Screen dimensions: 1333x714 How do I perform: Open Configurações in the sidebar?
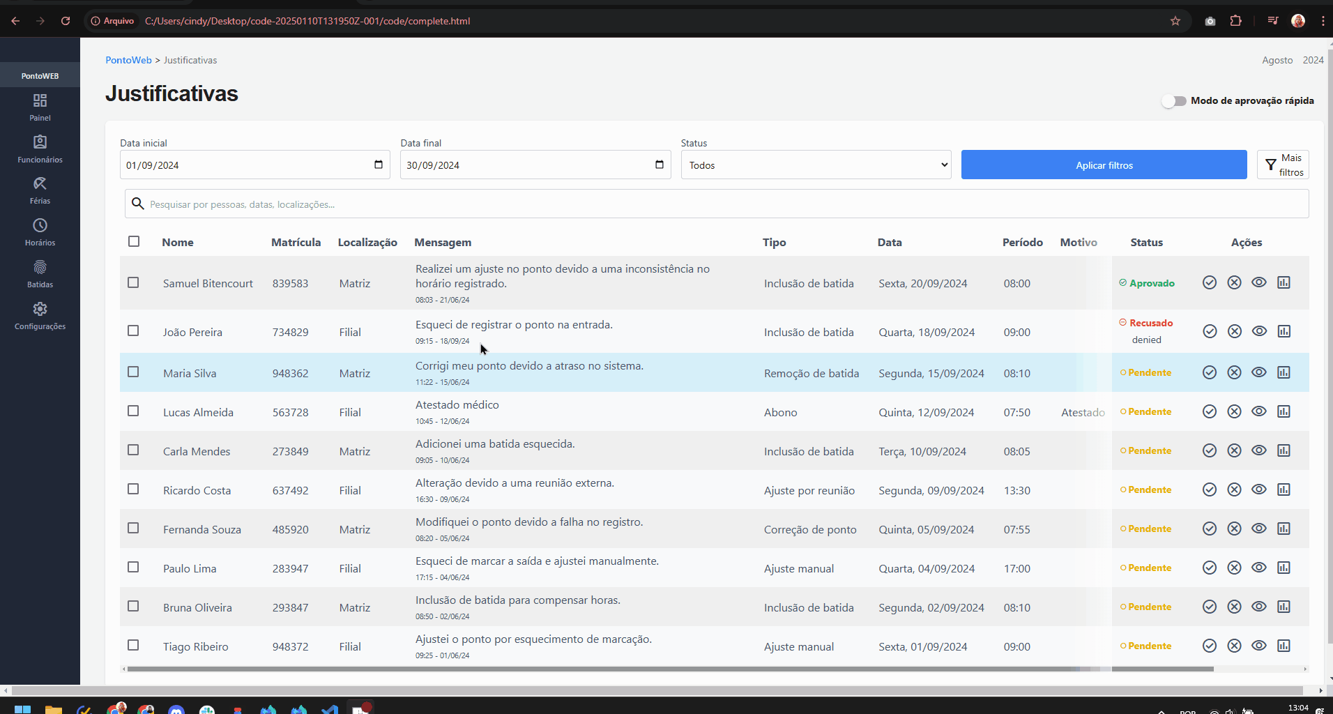point(40,315)
